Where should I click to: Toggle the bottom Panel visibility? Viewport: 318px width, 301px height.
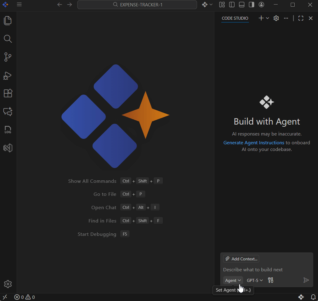[x=241, y=5]
